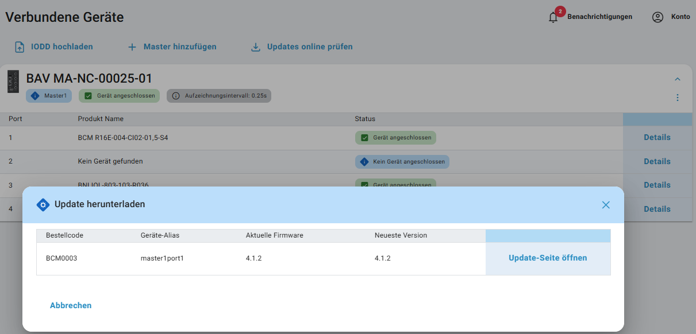Open Details for port 2
This screenshot has width=696, height=334.
[657, 162]
